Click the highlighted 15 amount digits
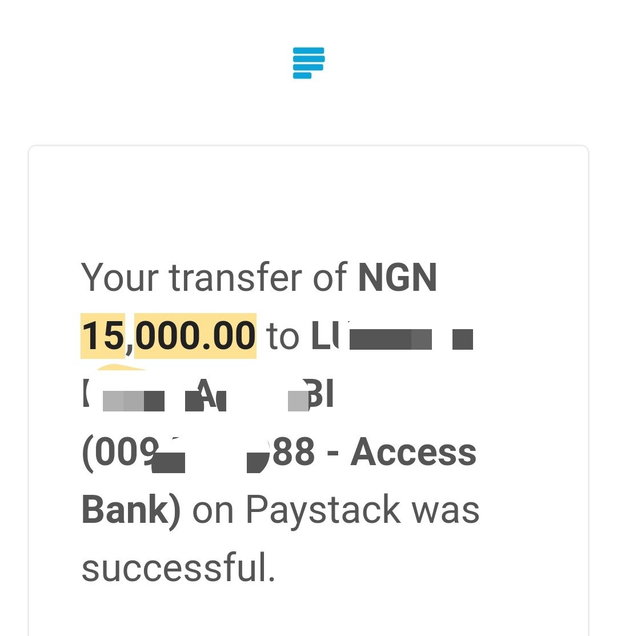The image size is (617, 636). pyautogui.click(x=103, y=336)
